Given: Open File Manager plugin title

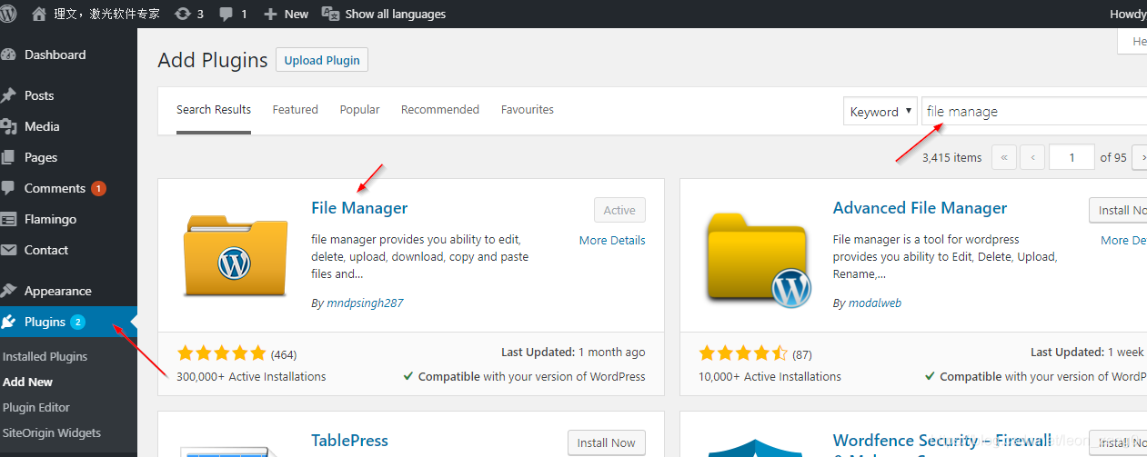Looking at the screenshot, I should point(359,208).
